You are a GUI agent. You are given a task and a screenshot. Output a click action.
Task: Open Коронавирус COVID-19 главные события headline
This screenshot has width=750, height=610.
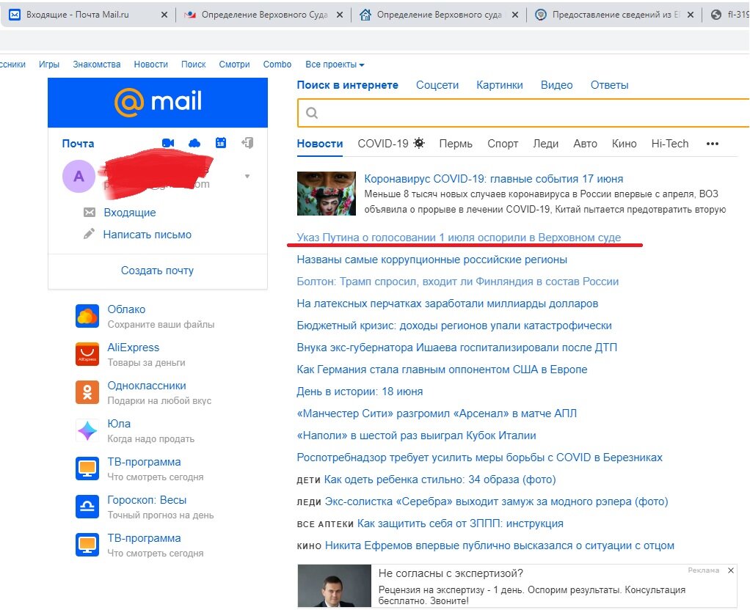(494, 179)
